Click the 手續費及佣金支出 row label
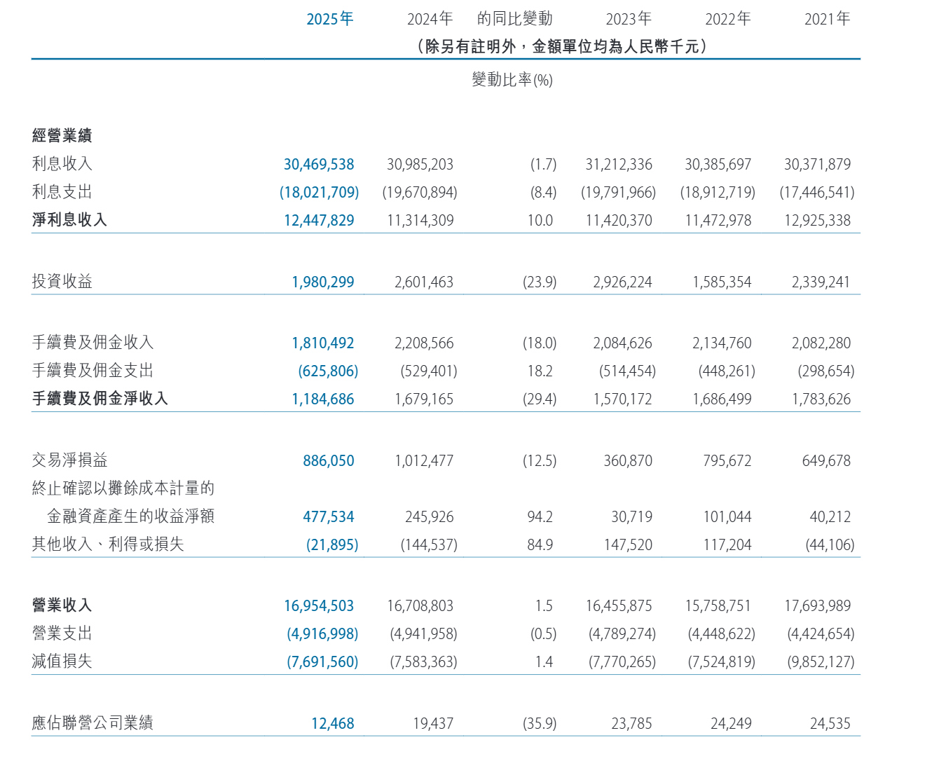Image resolution: width=939 pixels, height=761 pixels. coord(92,371)
